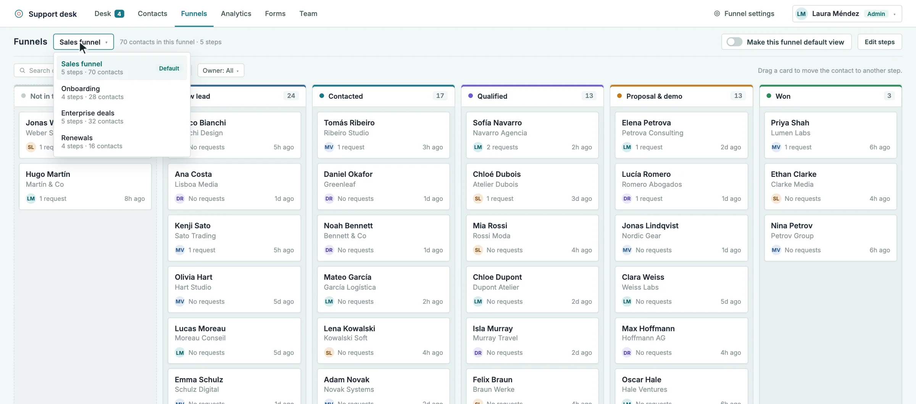Click the Won column count 3

tap(889, 96)
